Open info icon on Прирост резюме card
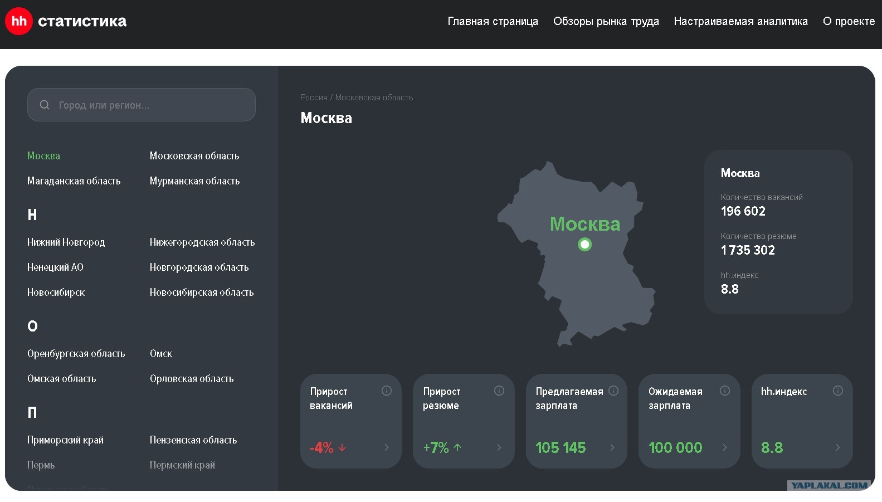This screenshot has height=502, width=882. click(499, 391)
